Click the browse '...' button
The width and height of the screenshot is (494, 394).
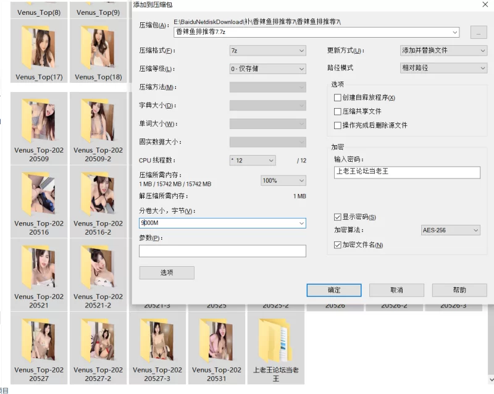pyautogui.click(x=479, y=33)
